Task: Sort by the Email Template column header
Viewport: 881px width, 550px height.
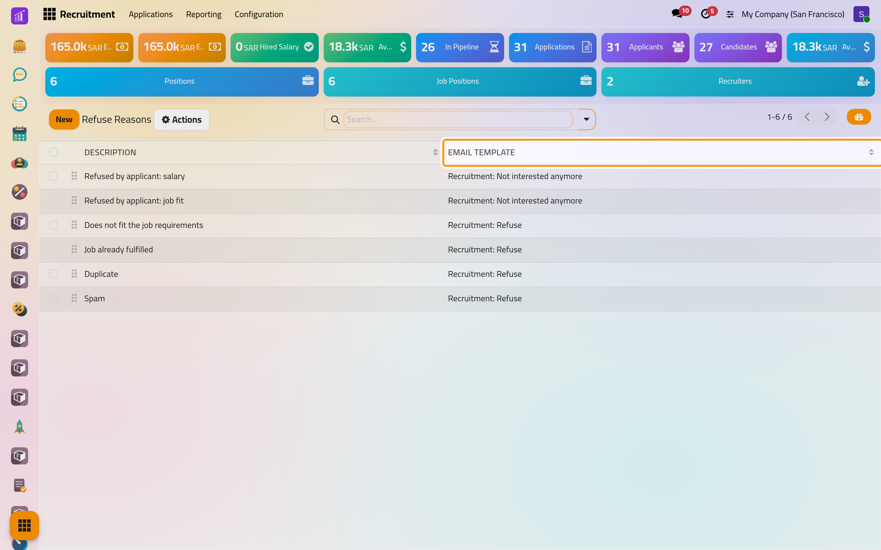Action: pos(661,152)
